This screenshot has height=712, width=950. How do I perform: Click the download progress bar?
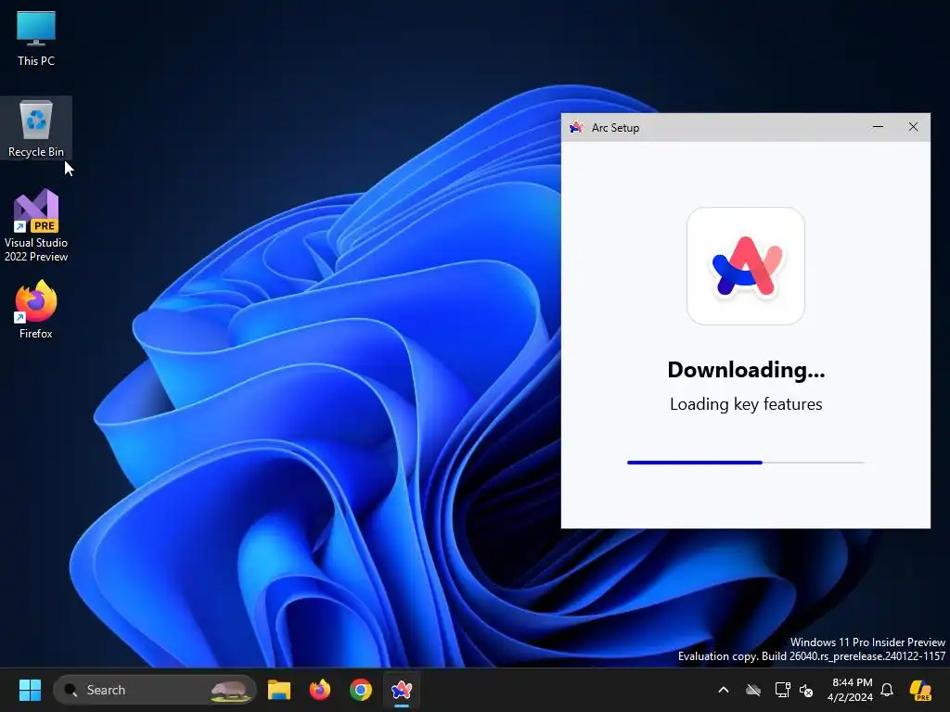click(x=746, y=463)
